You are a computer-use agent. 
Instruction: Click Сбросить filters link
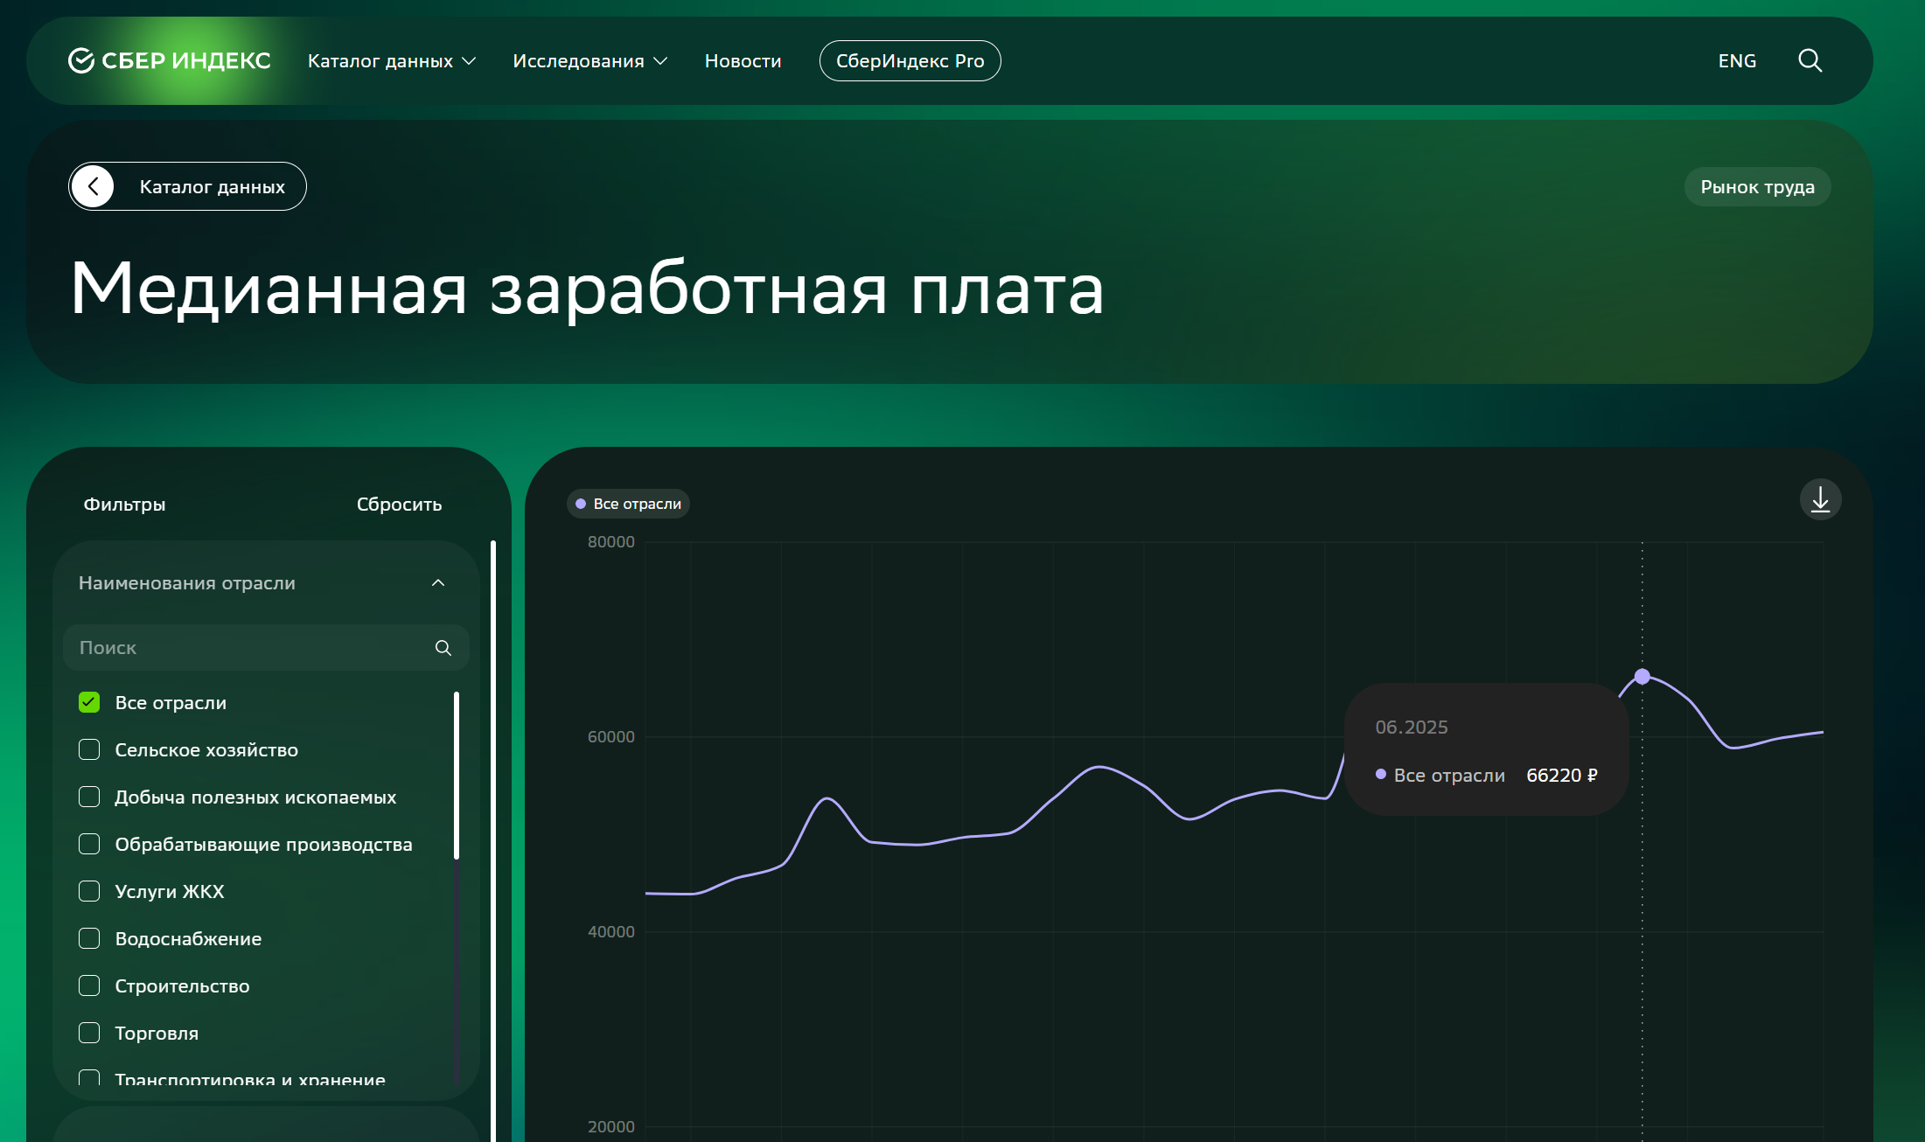coord(399,505)
